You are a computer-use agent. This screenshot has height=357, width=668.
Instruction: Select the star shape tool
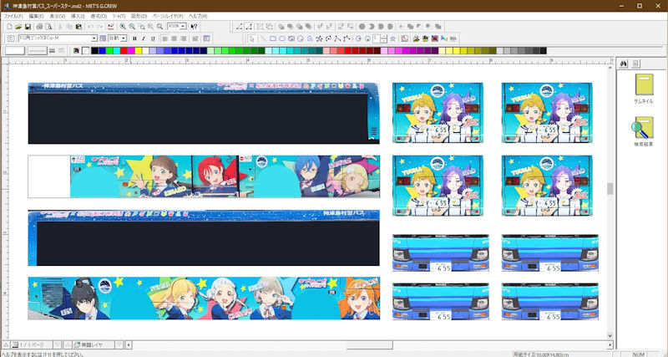pos(392,38)
